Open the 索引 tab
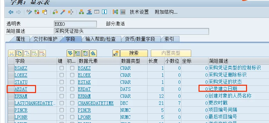 click(169, 39)
